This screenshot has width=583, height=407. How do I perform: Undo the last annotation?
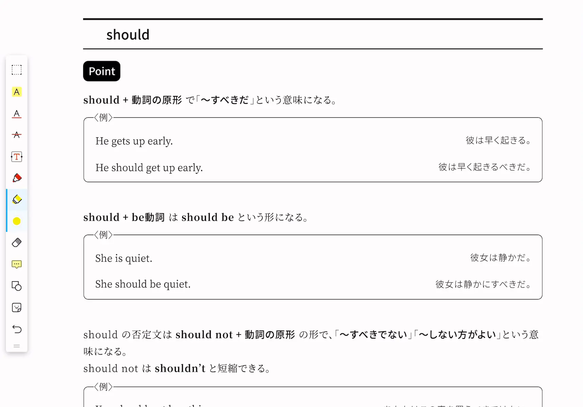[x=17, y=329]
